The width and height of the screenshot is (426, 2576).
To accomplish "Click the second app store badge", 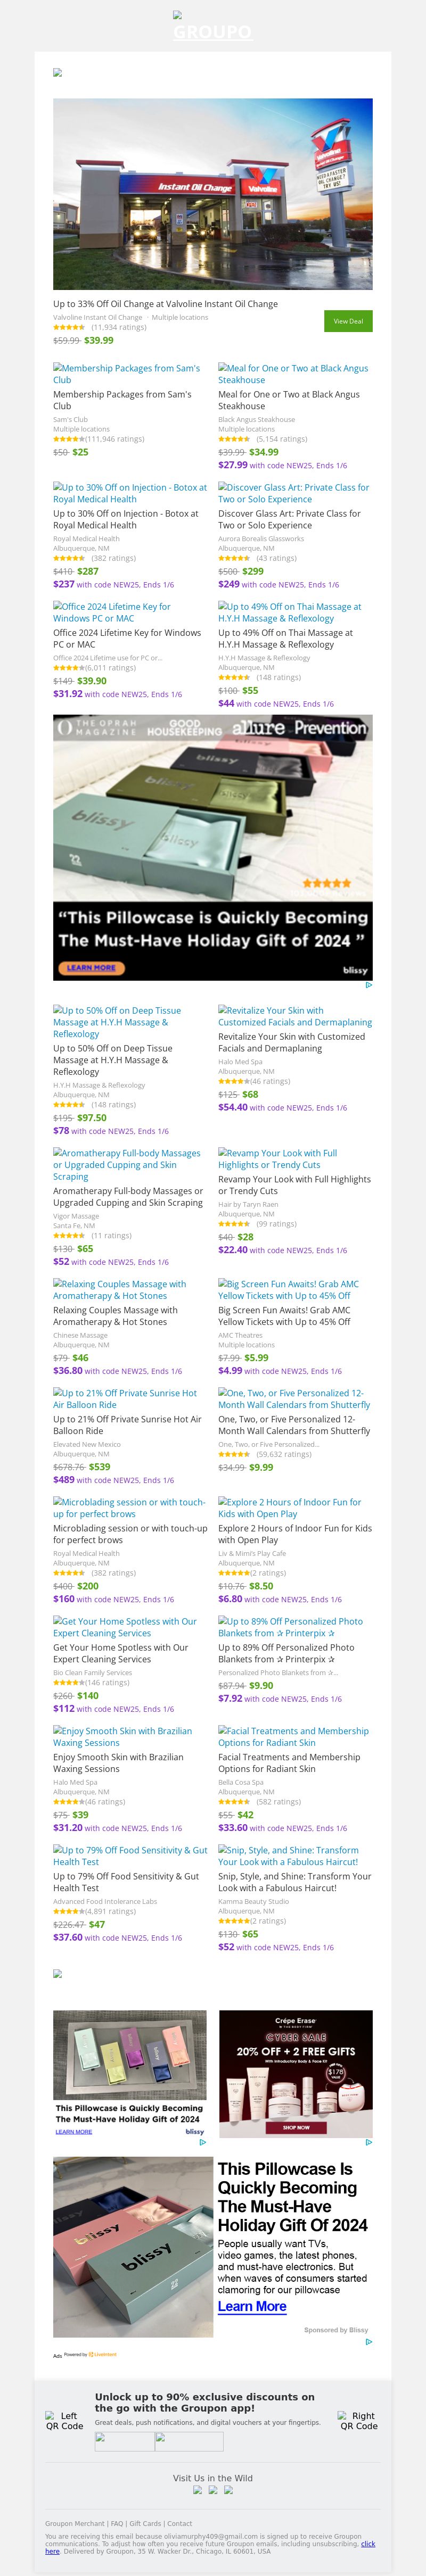I will click(188, 2441).
